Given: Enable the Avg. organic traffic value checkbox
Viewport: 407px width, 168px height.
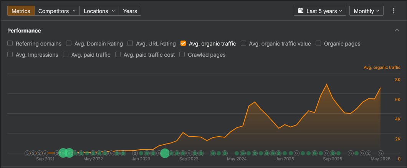Looking at the screenshot, I should [243, 43].
